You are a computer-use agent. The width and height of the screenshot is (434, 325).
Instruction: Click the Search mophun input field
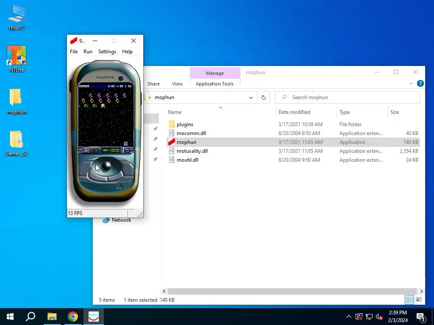pyautogui.click(x=348, y=97)
